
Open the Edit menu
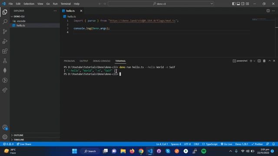[x=18, y=4]
